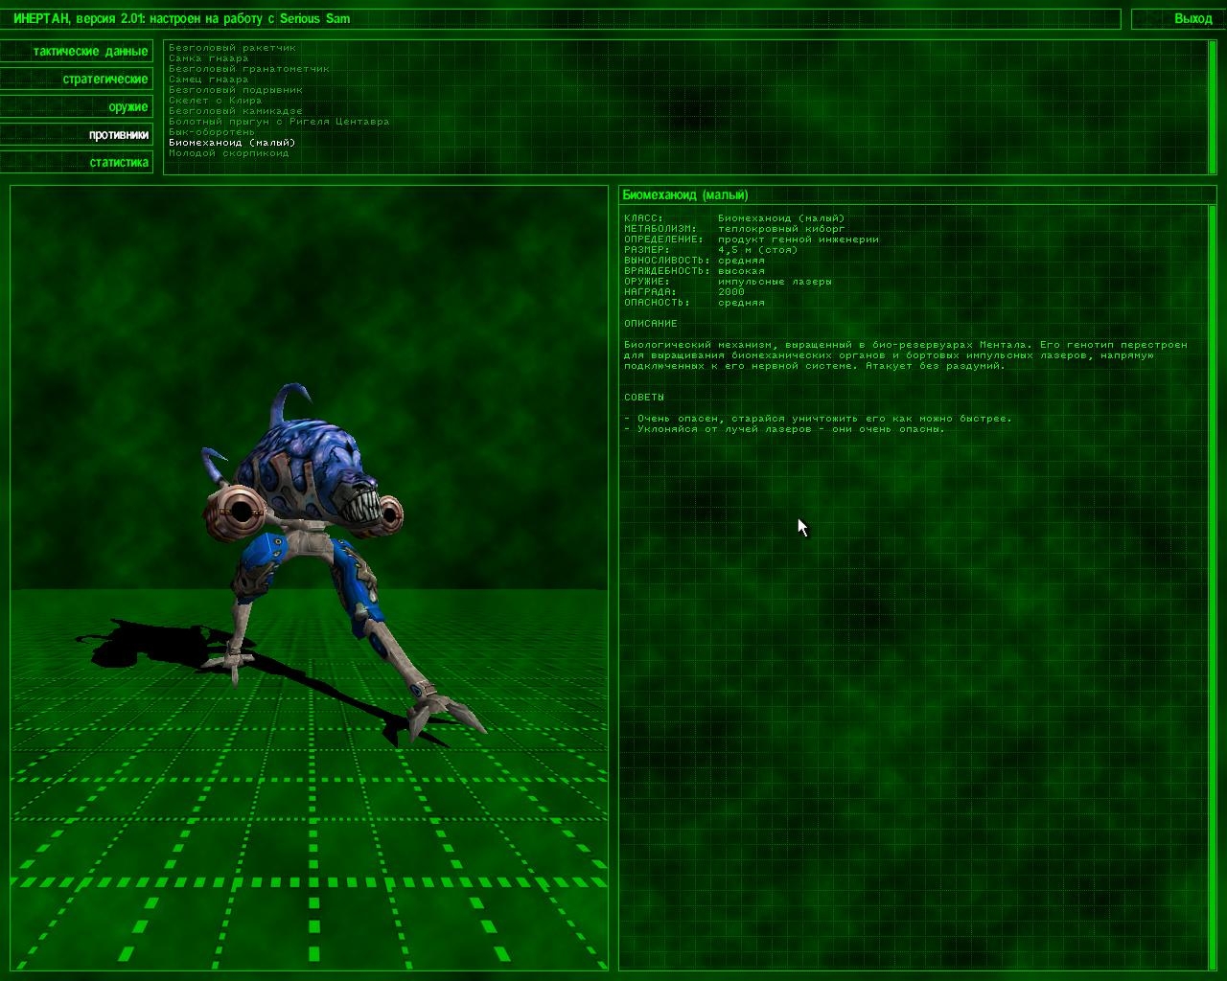
Task: Click the enemy list scrollbar
Action: click(x=1213, y=107)
